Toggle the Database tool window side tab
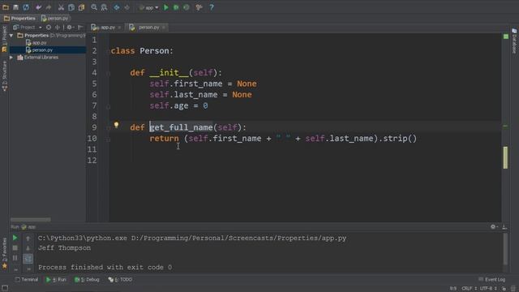 (x=514, y=41)
